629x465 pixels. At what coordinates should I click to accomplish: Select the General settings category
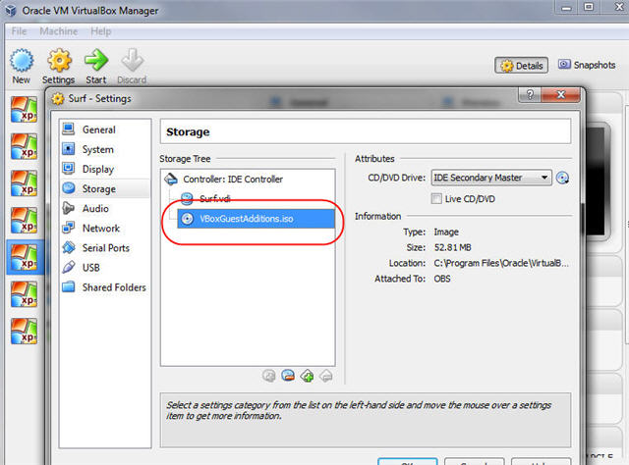tap(105, 129)
